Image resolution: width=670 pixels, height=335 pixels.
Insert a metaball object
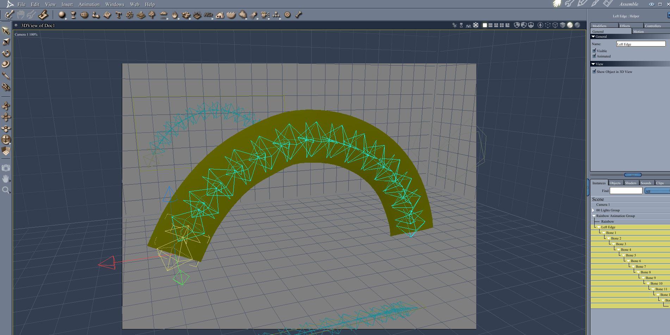(x=96, y=15)
